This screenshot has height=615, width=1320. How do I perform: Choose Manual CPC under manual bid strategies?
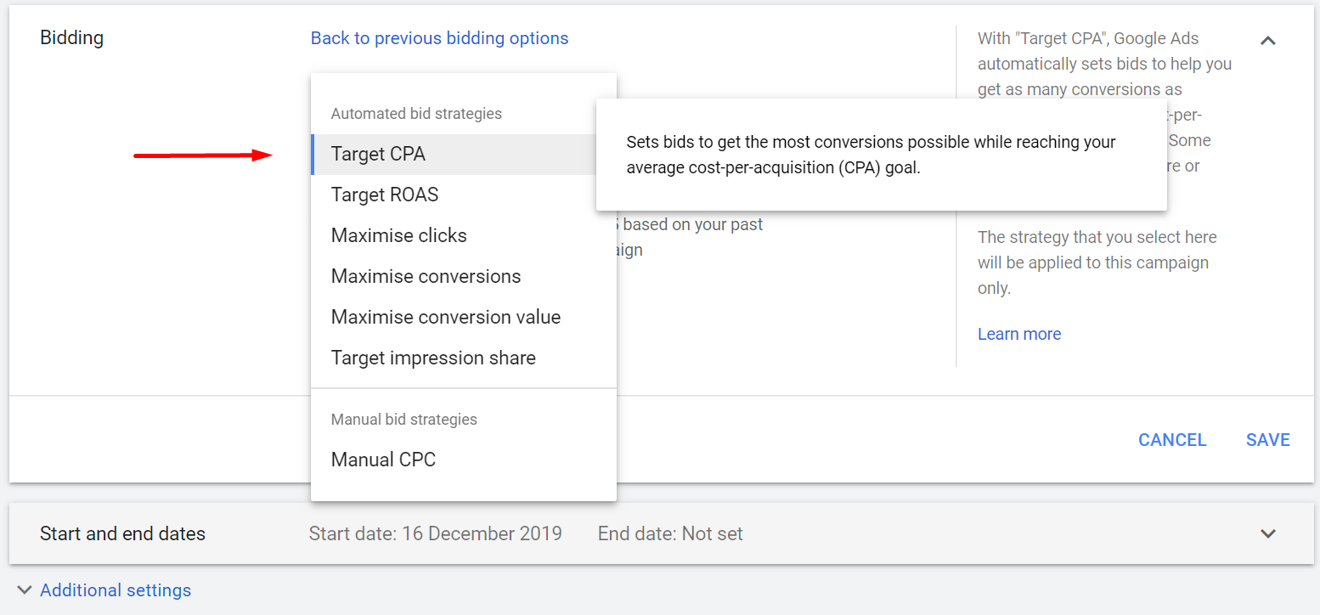[x=383, y=459]
